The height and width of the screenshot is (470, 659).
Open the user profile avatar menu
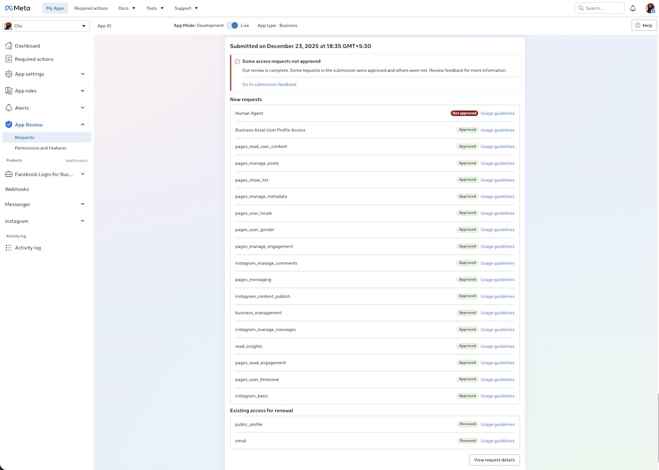650,8
